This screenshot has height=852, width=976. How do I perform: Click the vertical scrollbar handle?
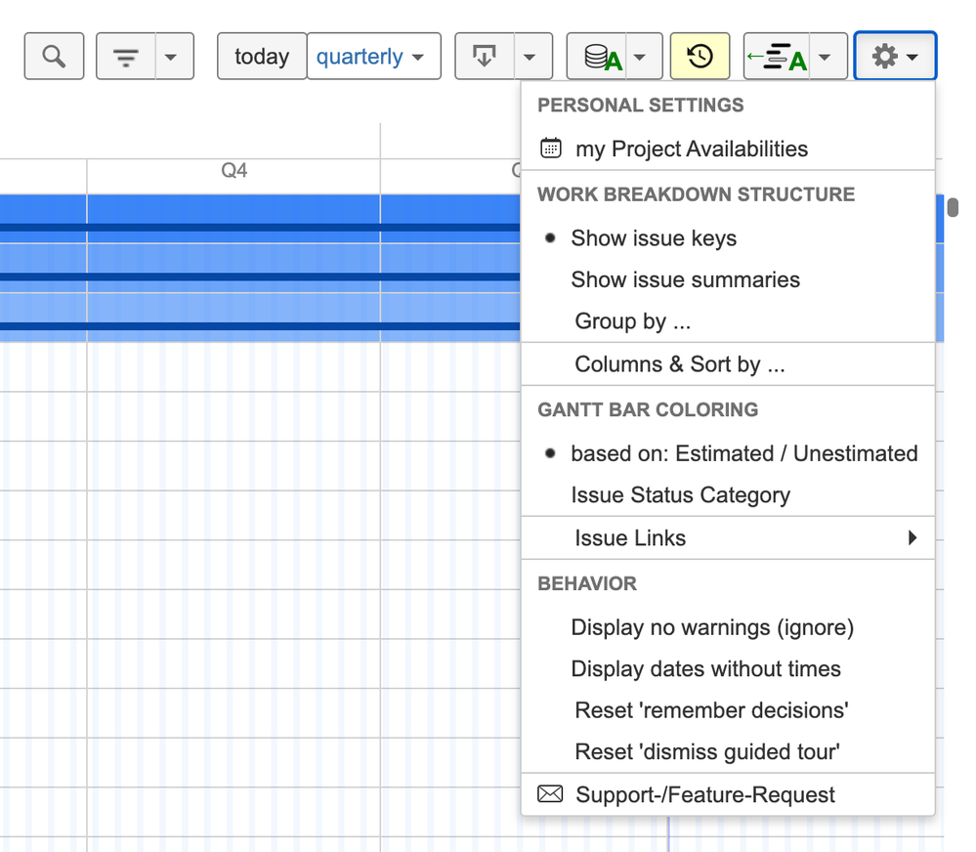pyautogui.click(x=953, y=207)
